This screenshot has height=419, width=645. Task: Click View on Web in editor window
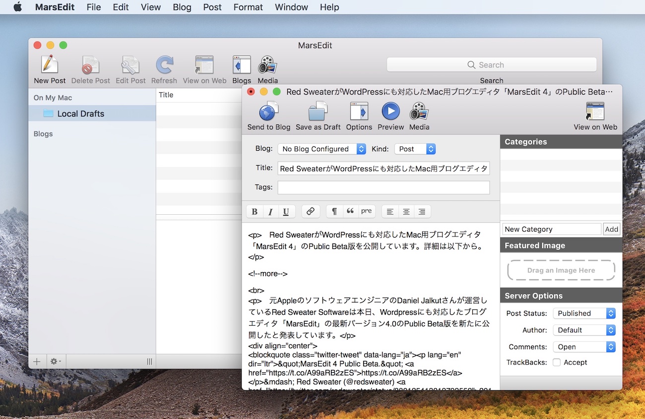(595, 112)
